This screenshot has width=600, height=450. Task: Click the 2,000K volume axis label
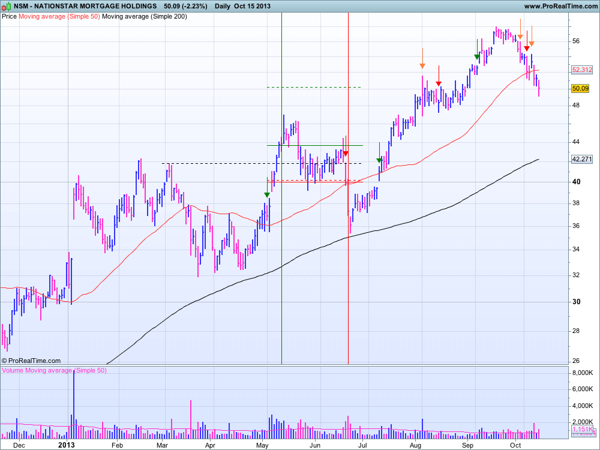pyautogui.click(x=584, y=422)
